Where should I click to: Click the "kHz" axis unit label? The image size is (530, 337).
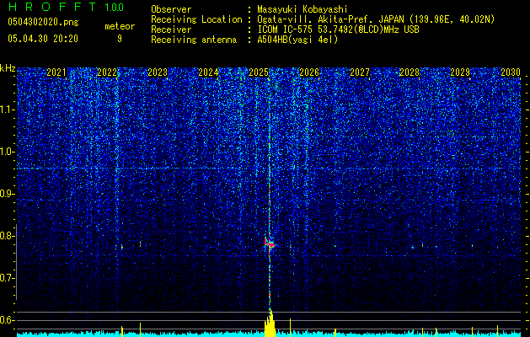8,68
